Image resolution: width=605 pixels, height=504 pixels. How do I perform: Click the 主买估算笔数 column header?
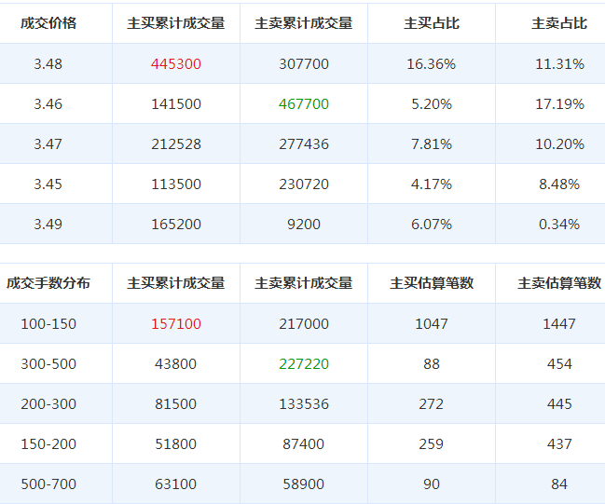[x=431, y=283]
